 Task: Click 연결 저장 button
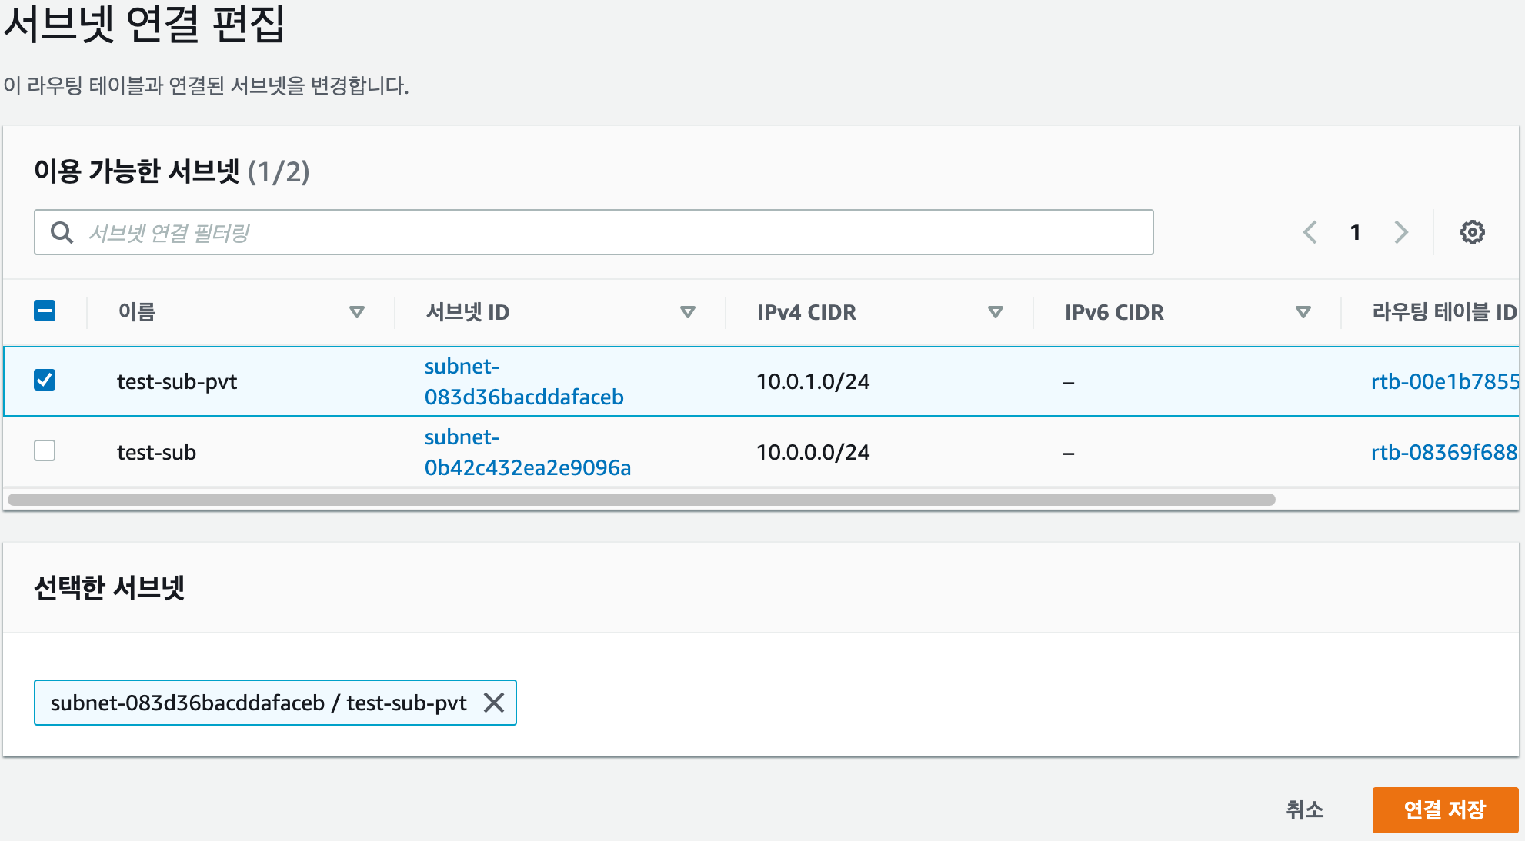1444,809
